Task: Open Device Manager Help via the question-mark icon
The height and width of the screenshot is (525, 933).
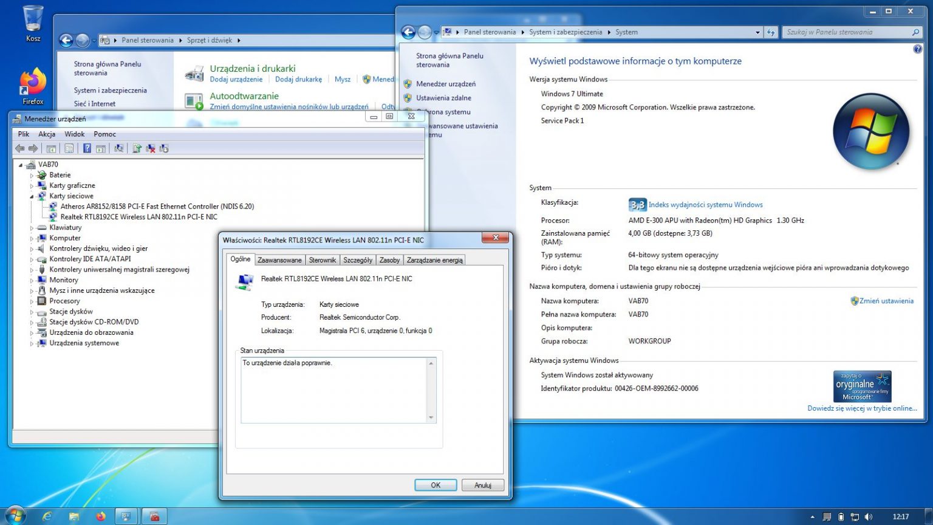Action: point(87,148)
